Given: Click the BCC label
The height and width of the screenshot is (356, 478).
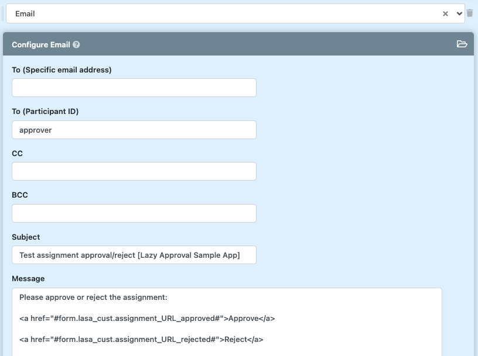Looking at the screenshot, I should click(x=20, y=195).
